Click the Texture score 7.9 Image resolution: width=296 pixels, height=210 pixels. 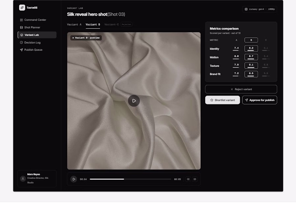(x=236, y=65)
